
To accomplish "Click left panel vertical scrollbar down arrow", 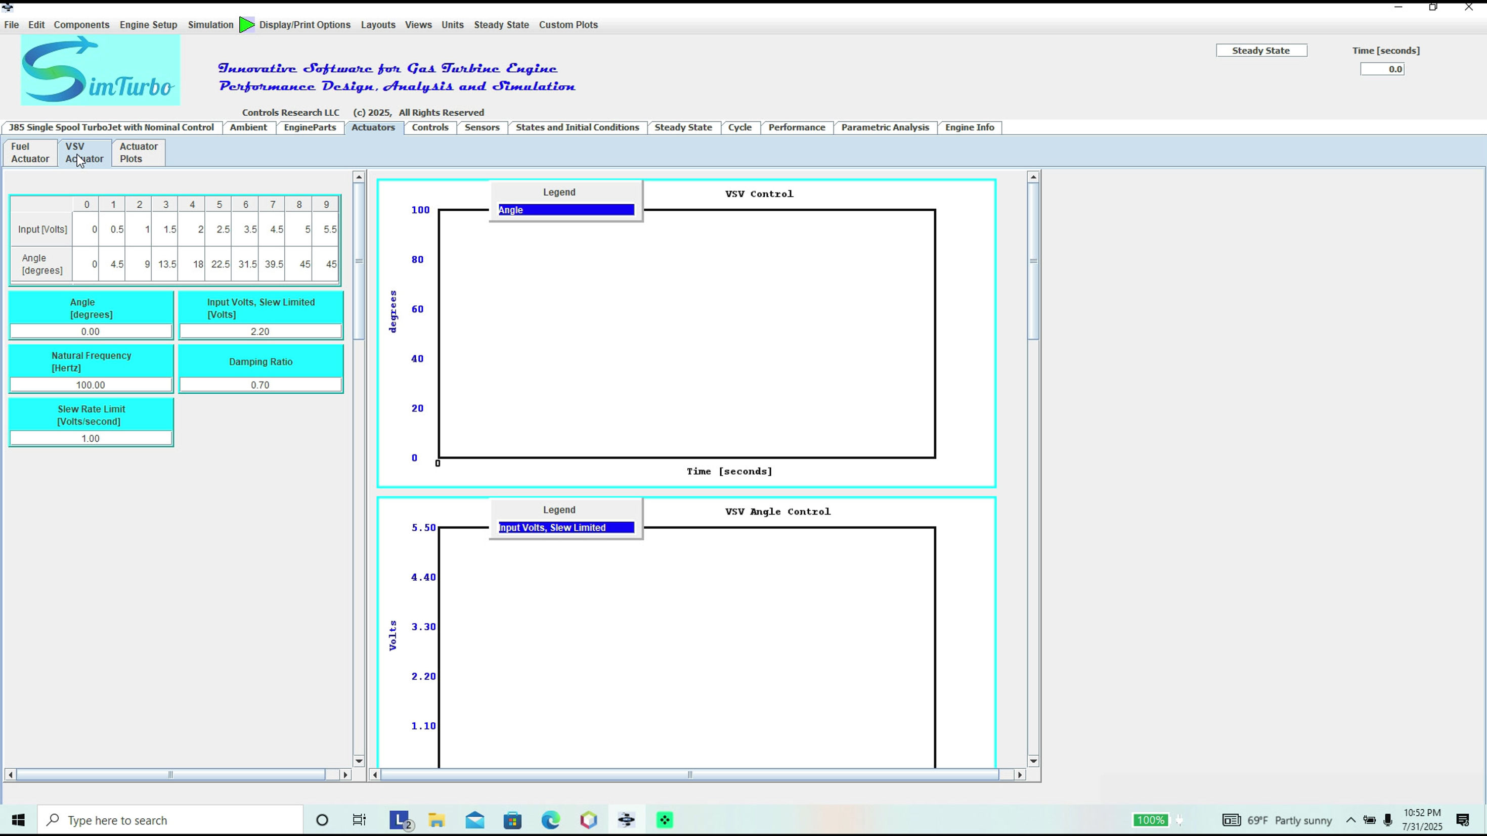I will [359, 761].
